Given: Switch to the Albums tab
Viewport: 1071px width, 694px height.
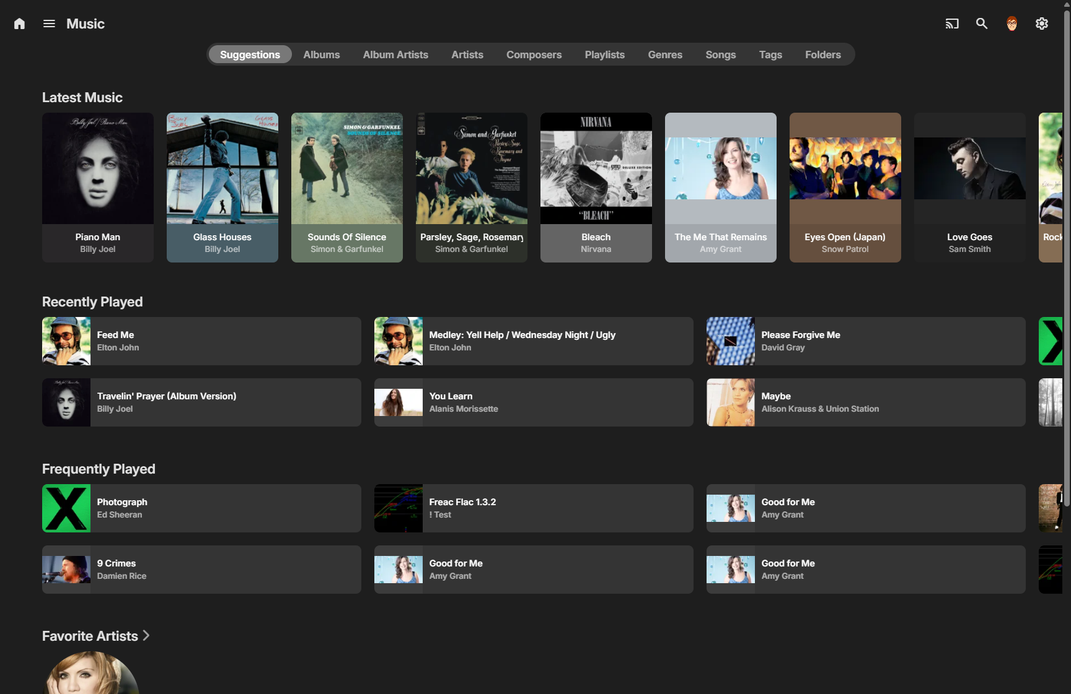Looking at the screenshot, I should pyautogui.click(x=321, y=54).
